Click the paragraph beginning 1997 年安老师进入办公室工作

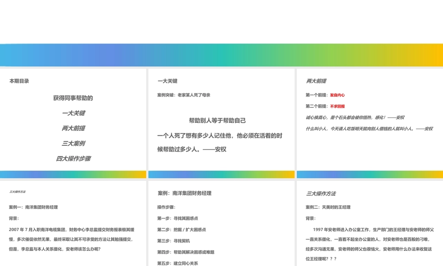369,244
